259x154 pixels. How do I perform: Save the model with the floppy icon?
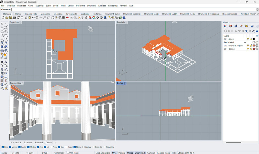tap(11, 18)
